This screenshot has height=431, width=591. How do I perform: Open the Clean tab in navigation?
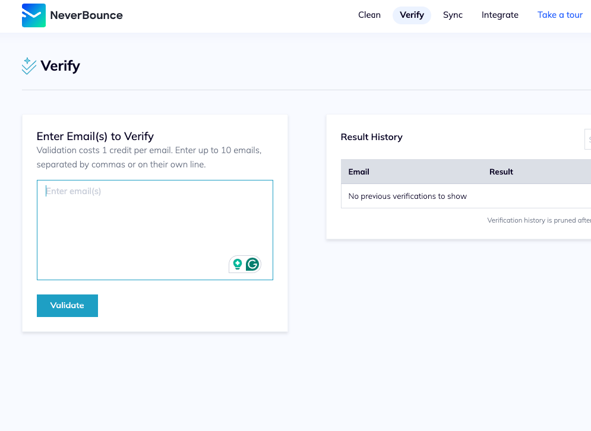click(369, 15)
